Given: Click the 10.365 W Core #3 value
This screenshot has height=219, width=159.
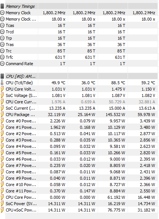Looking at the screenshot, I should (x=117, y=140).
